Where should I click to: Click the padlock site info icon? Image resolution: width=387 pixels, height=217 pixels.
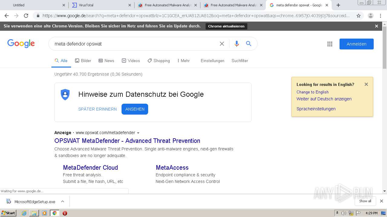click(x=38, y=16)
